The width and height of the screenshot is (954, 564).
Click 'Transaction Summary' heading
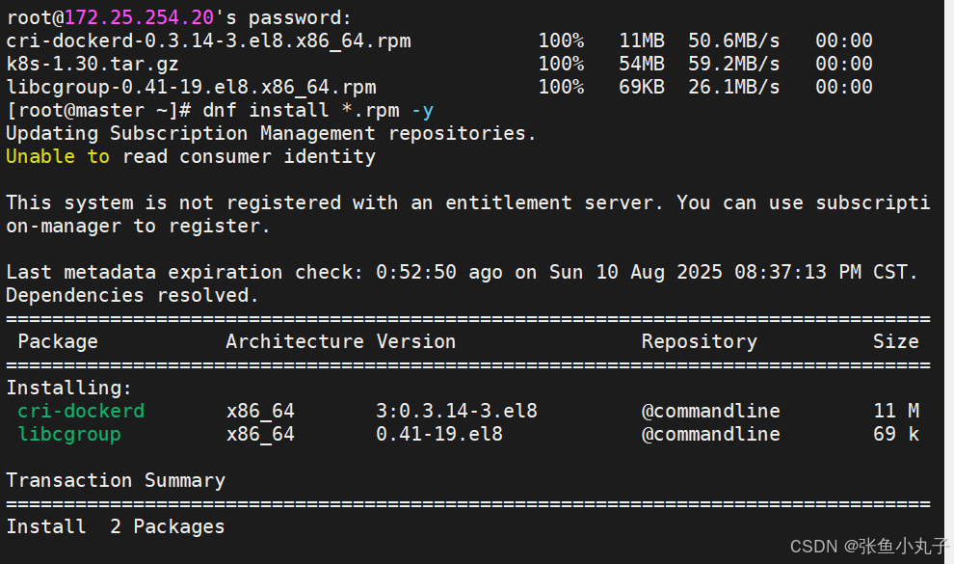tap(116, 480)
